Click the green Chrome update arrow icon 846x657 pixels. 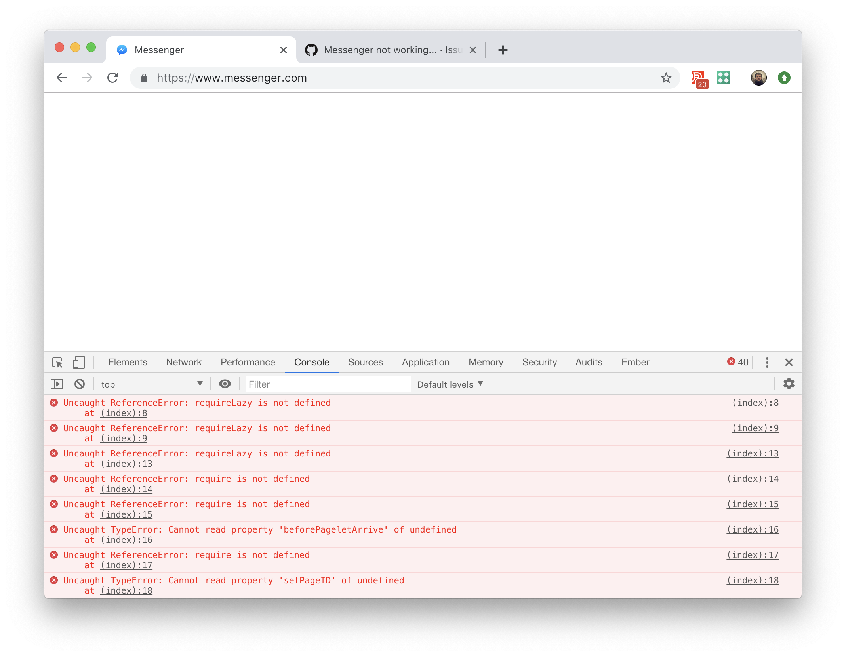point(784,78)
